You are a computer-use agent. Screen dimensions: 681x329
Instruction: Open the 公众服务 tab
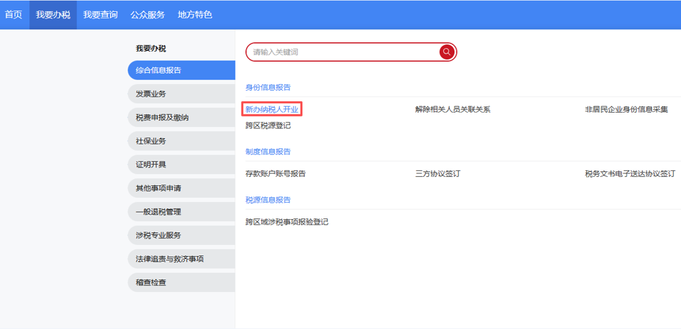click(148, 15)
